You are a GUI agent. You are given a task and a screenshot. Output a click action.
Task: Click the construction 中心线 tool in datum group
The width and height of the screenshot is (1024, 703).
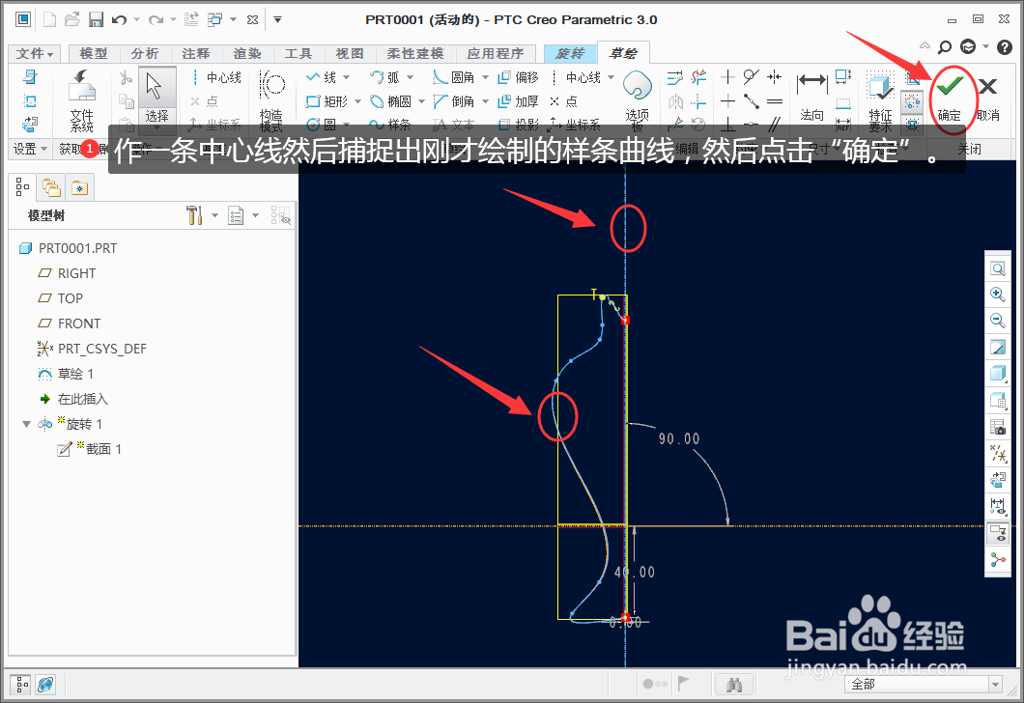pos(216,77)
